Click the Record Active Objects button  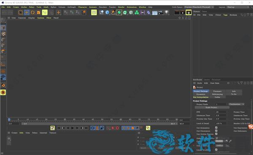(113, 128)
